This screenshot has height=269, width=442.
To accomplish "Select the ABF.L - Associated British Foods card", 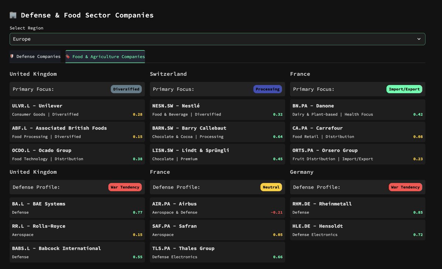I will [x=77, y=132].
